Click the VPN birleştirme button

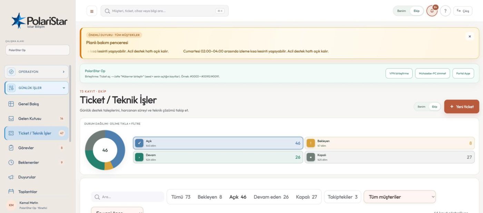[399, 73]
